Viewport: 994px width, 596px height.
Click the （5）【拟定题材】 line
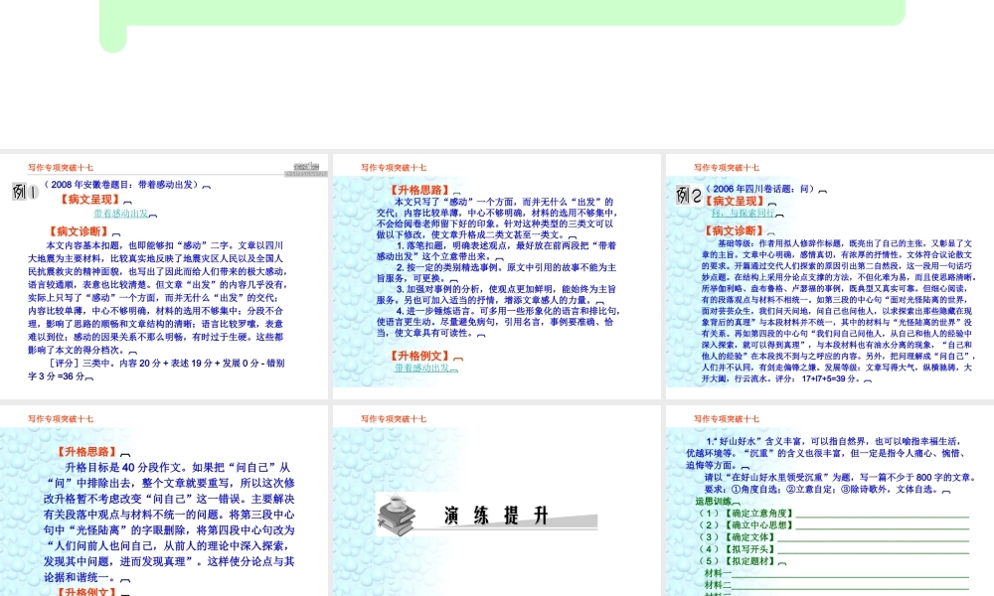[x=740, y=561]
